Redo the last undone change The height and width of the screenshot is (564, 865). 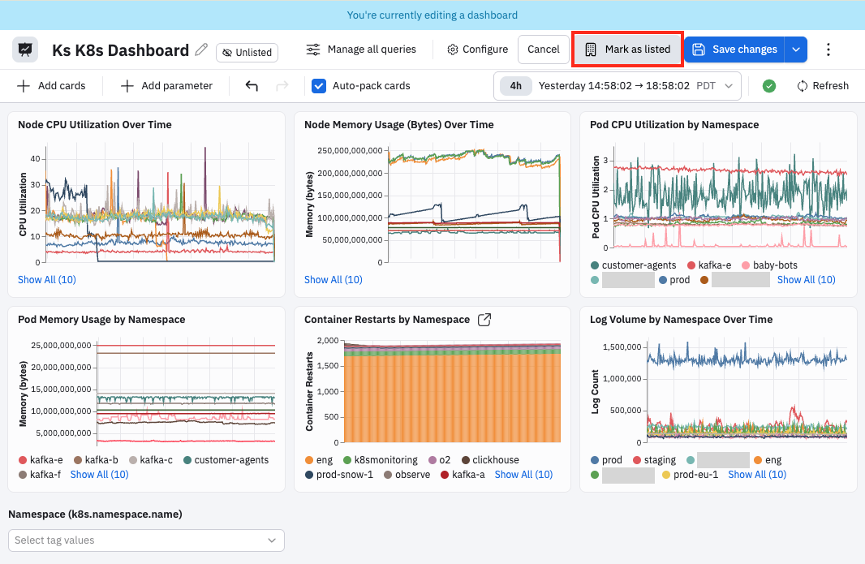pyautogui.click(x=282, y=85)
